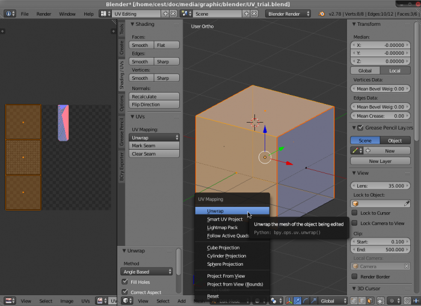Viewport: 421px width, 306px height.
Task: Select Cylinder Projection in the menu
Action: (225, 256)
